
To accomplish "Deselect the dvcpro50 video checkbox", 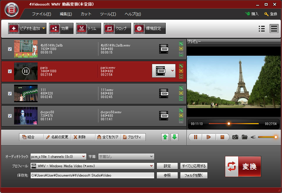I will coord(10,116).
